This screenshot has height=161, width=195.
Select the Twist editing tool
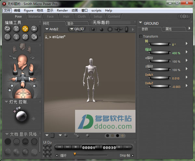(16, 29)
